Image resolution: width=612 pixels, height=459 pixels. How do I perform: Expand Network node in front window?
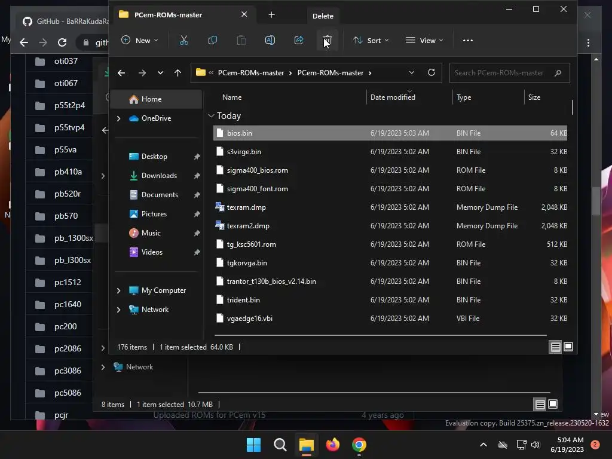pos(119,310)
